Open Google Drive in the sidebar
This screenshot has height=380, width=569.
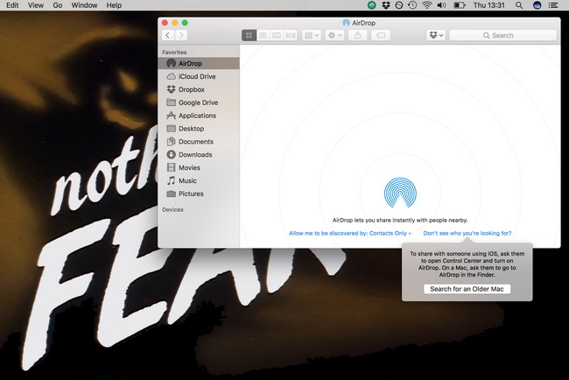click(199, 102)
